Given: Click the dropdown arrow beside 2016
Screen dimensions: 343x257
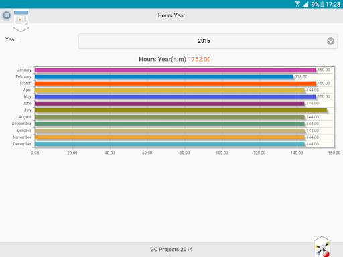Looking at the screenshot, I should coord(330,41).
